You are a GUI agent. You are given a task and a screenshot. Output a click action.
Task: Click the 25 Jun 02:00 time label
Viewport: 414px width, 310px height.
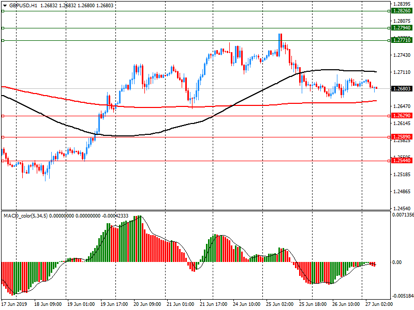279,304
